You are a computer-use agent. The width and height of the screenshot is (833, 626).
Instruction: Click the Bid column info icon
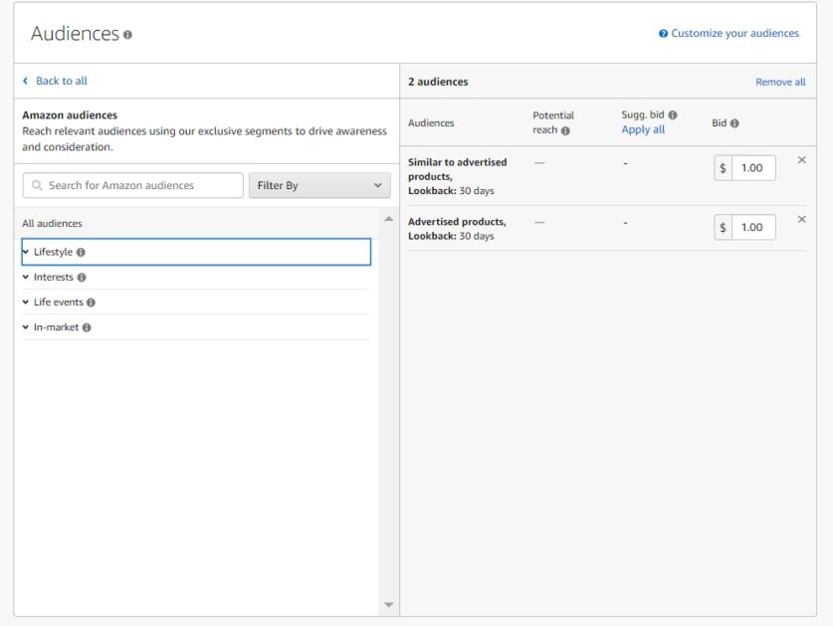pos(734,123)
